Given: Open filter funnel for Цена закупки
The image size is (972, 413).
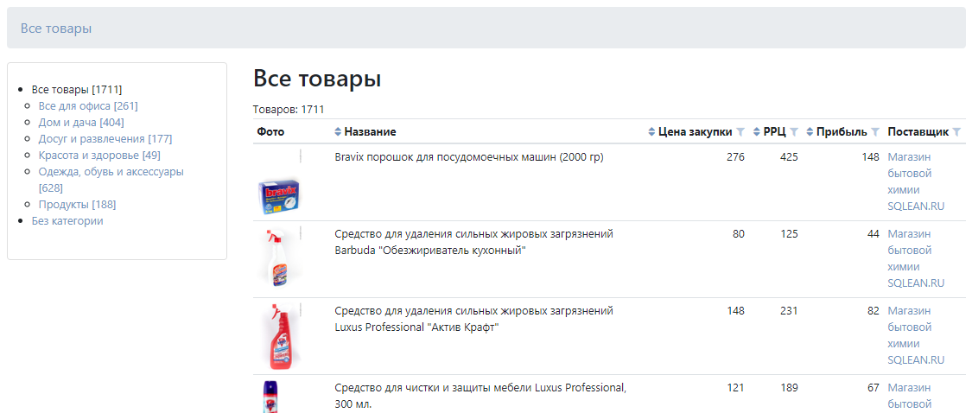Looking at the screenshot, I should (740, 132).
